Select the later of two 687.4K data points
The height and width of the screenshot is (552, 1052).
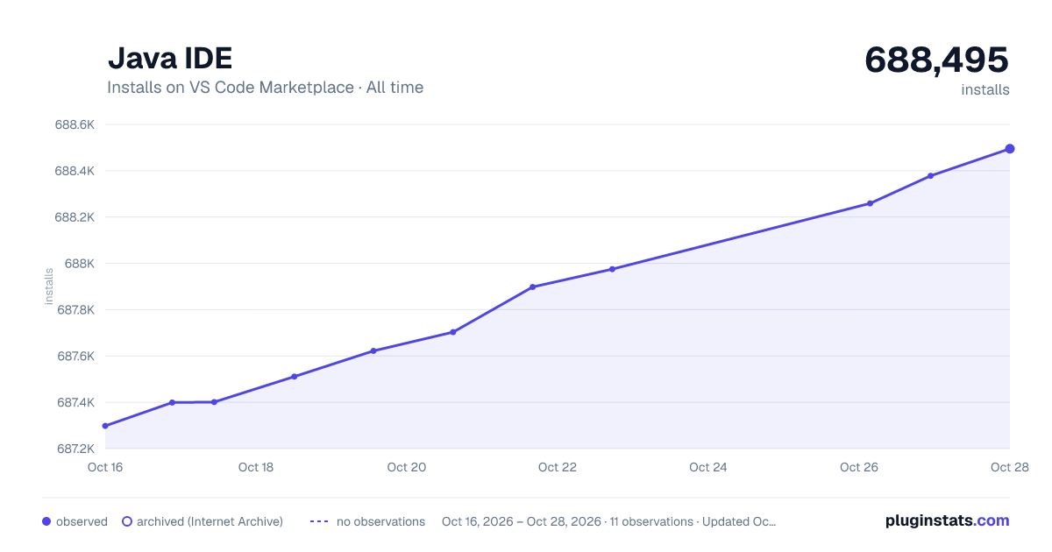tap(214, 402)
